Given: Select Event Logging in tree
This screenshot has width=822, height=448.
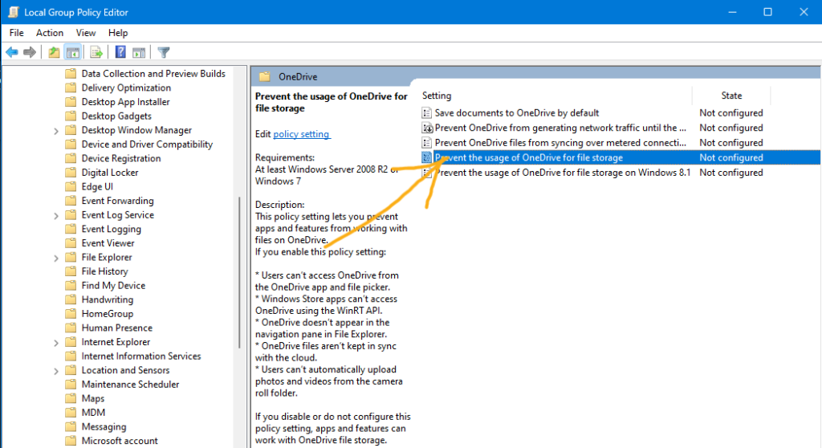Looking at the screenshot, I should 111,230.
